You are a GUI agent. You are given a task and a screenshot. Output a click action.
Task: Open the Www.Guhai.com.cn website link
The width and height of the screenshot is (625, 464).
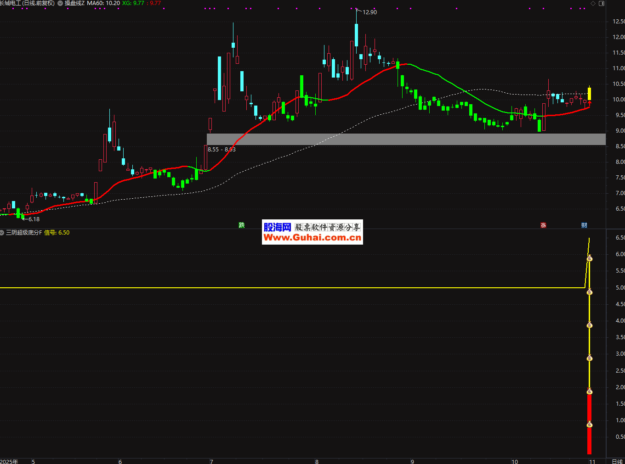(312, 238)
